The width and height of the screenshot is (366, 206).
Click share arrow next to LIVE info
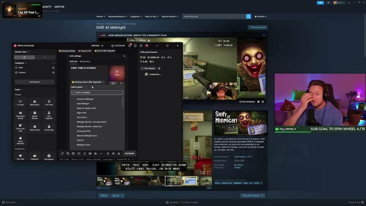coord(102,45)
